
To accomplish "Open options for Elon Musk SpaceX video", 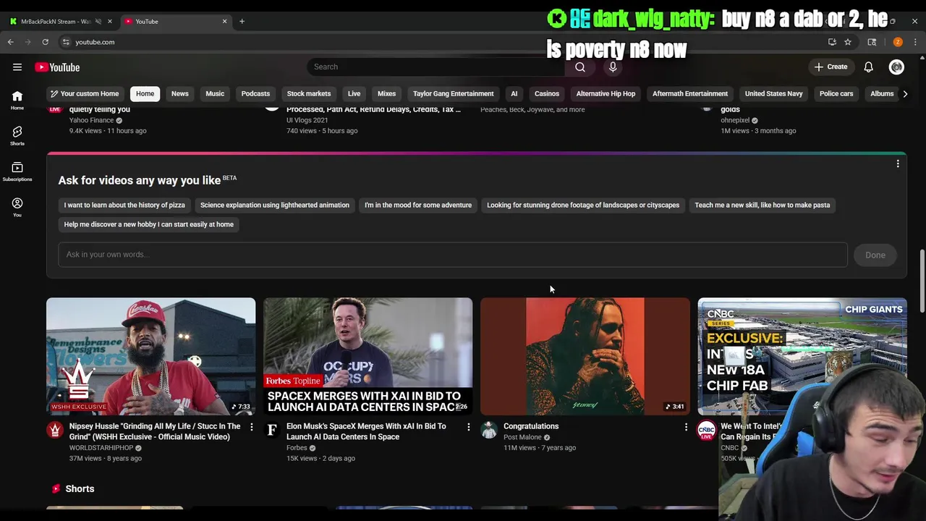I will (468, 427).
